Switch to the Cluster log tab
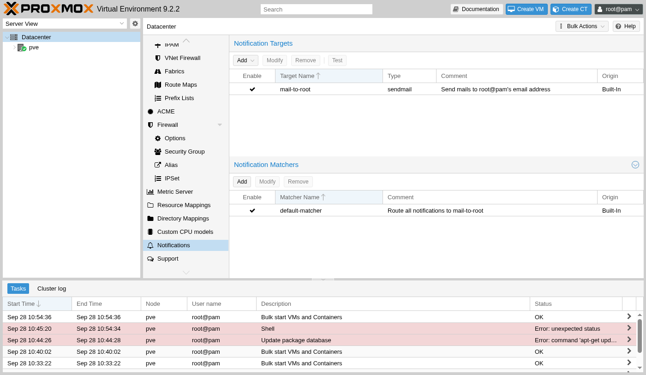This screenshot has width=646, height=375. (x=52, y=289)
